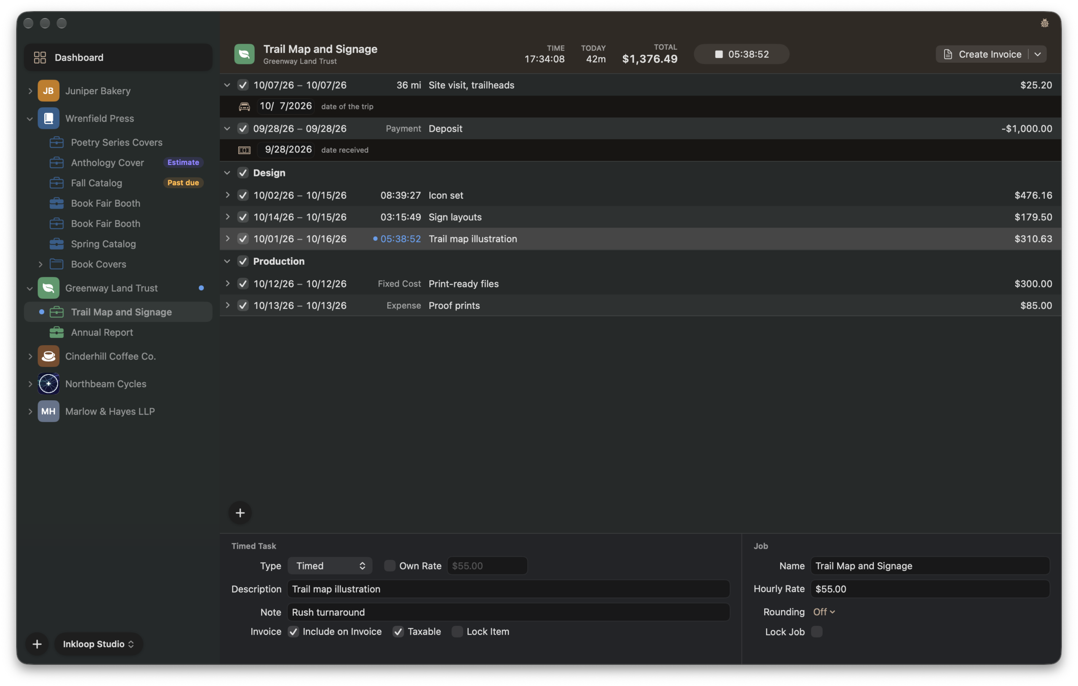Viewport: 1078px width, 686px height.
Task: Click the Hourly Rate field
Action: (930, 589)
